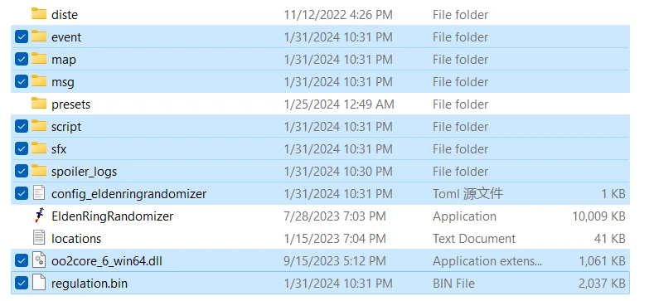Click the sfx folder icon
649x301 pixels.
click(x=39, y=148)
